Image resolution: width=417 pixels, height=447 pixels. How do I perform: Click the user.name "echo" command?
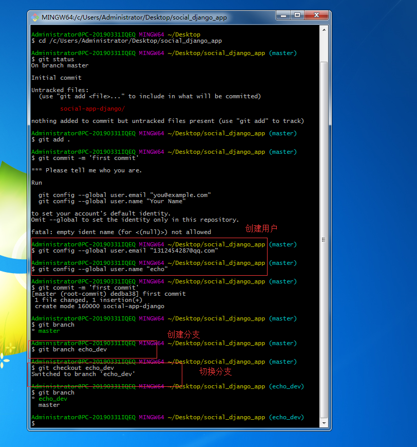(99, 269)
